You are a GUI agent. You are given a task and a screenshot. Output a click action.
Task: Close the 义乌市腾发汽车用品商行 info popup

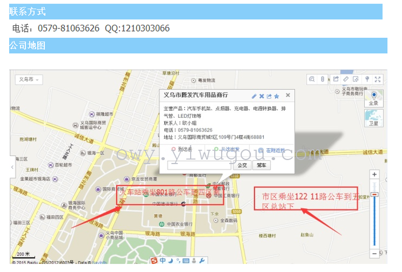click(x=288, y=95)
